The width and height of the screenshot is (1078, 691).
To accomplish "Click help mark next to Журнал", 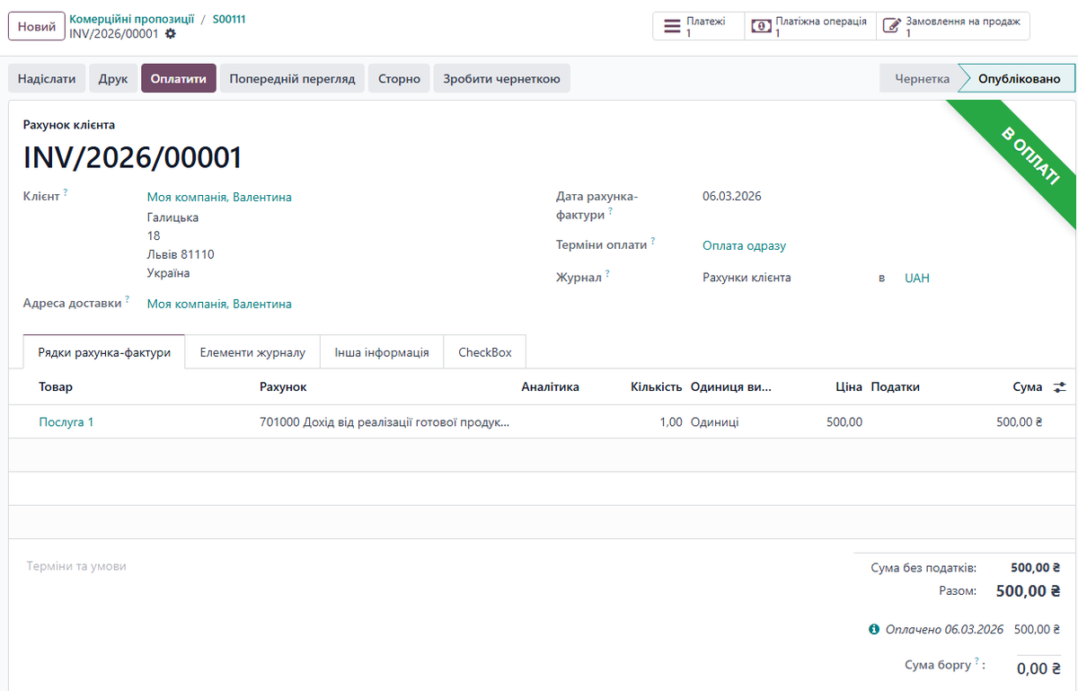I will 607,273.
